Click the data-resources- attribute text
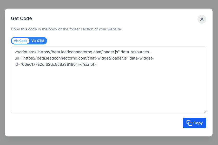 pyautogui.click(x=136, y=52)
